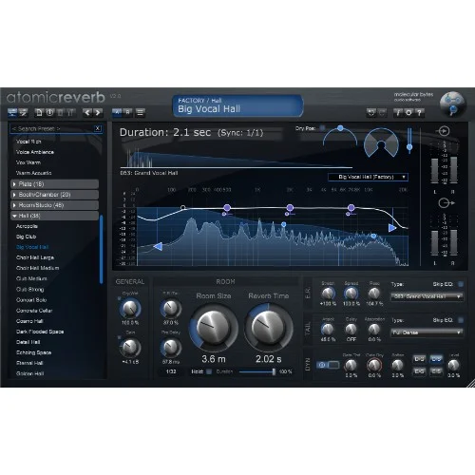Click the E.R. Spread knob
Image resolution: width=475 pixels, height=475 pixels.
click(x=351, y=294)
